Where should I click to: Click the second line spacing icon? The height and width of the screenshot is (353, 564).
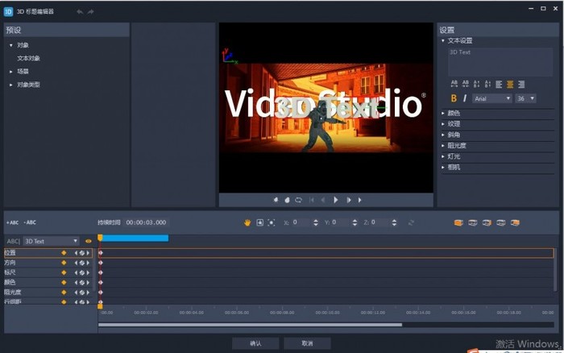pos(487,84)
